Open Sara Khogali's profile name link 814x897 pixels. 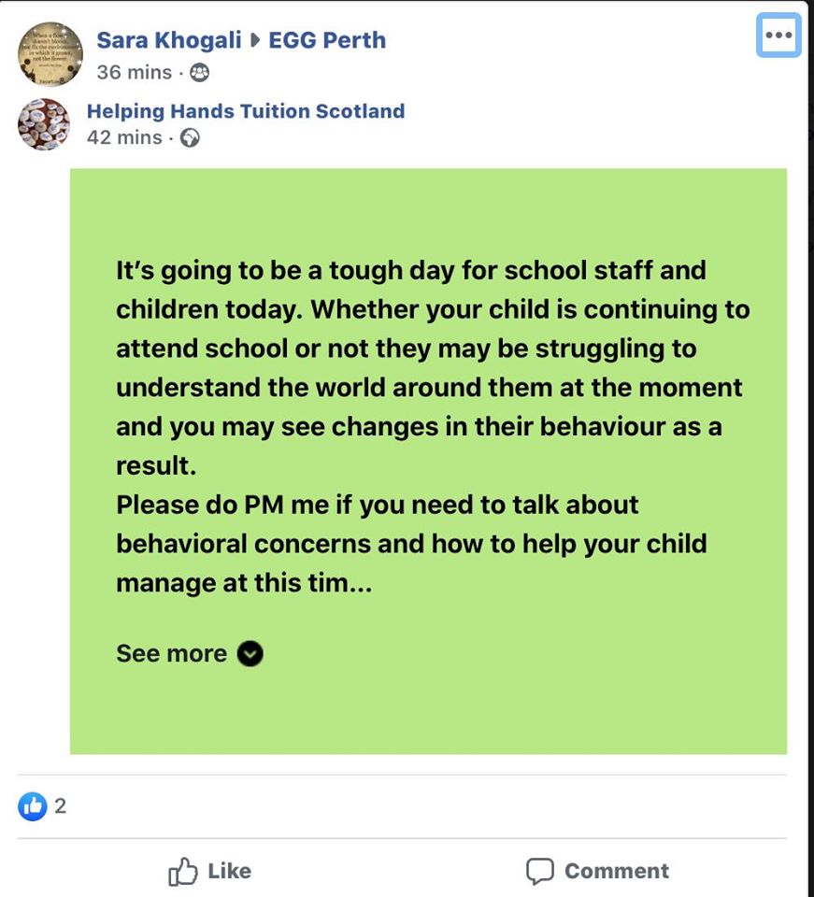tap(168, 40)
